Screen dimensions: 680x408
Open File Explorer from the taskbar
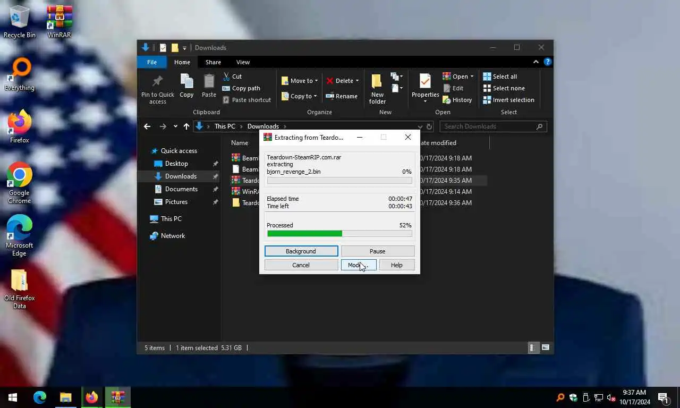pos(65,397)
